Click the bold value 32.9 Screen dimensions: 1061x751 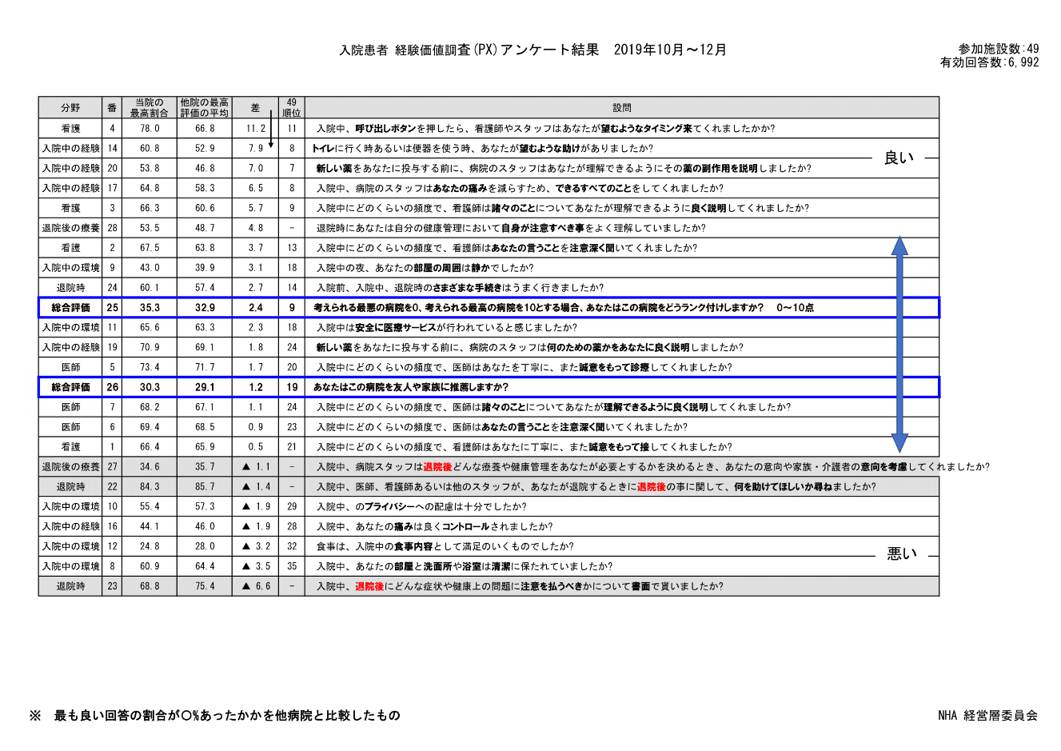(205, 307)
